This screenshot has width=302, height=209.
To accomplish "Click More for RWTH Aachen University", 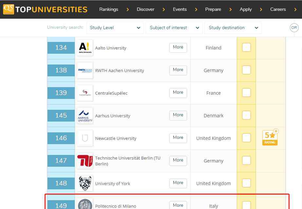I will coord(178,70).
